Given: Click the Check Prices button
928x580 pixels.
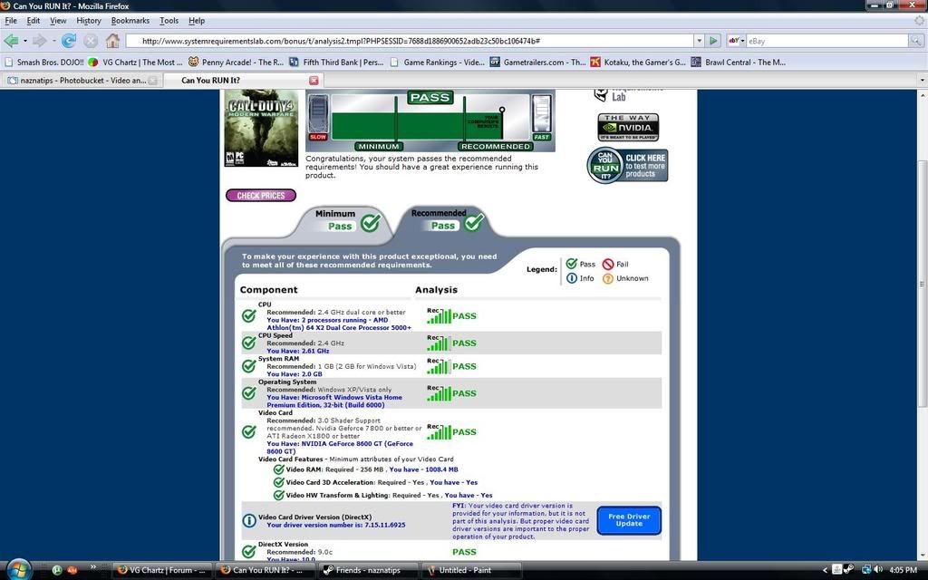Looking at the screenshot, I should [260, 196].
